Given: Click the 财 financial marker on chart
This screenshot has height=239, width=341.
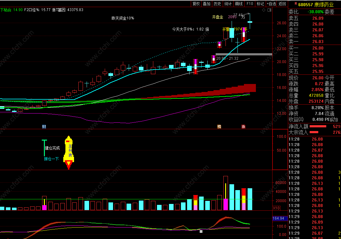Looking at the screenshot, I should click(44, 127).
